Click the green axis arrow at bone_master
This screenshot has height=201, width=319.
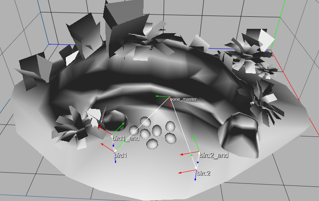(x=162, y=96)
